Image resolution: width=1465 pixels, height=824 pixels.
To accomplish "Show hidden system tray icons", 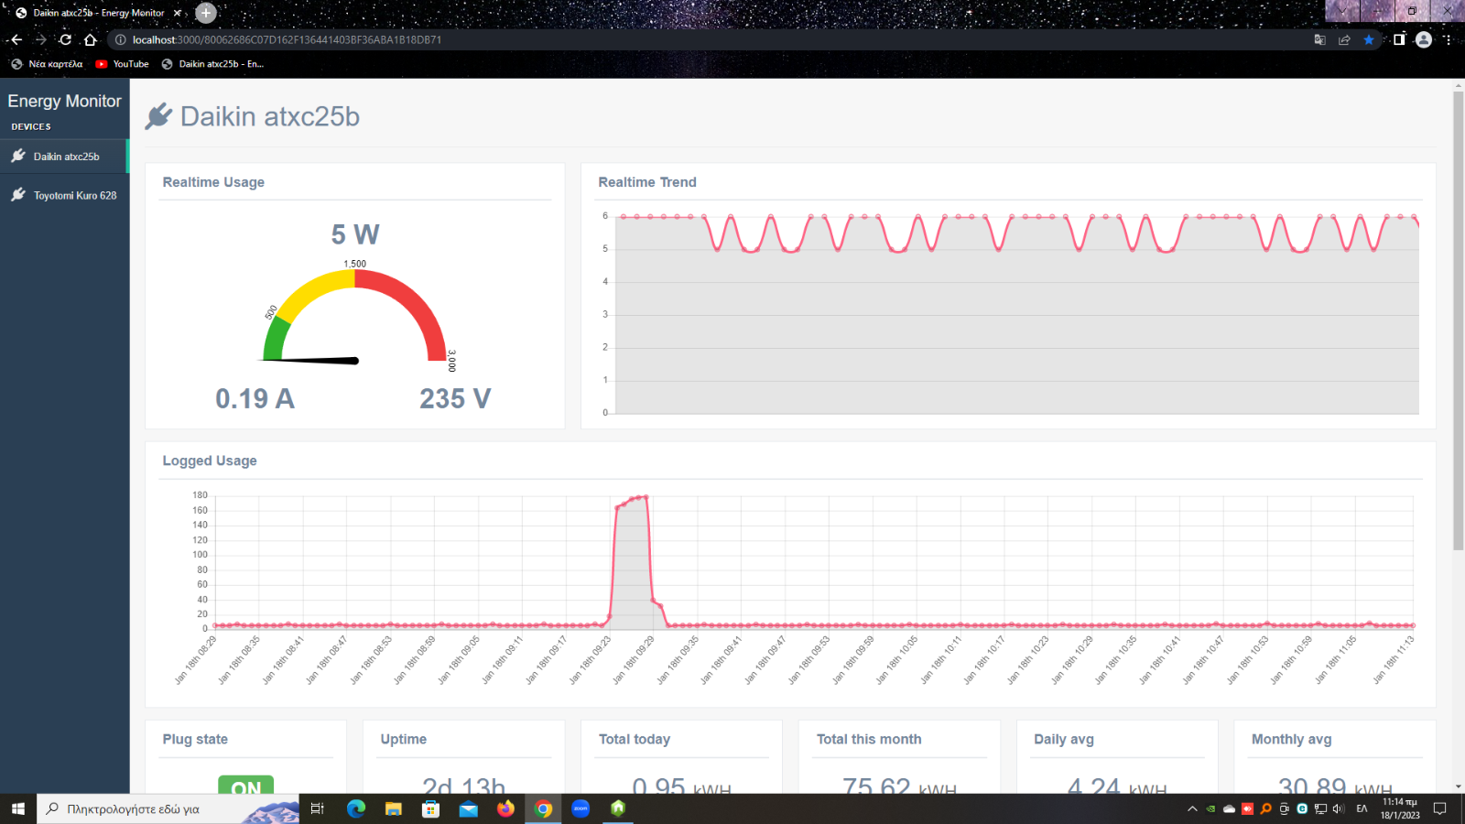I will (x=1192, y=808).
